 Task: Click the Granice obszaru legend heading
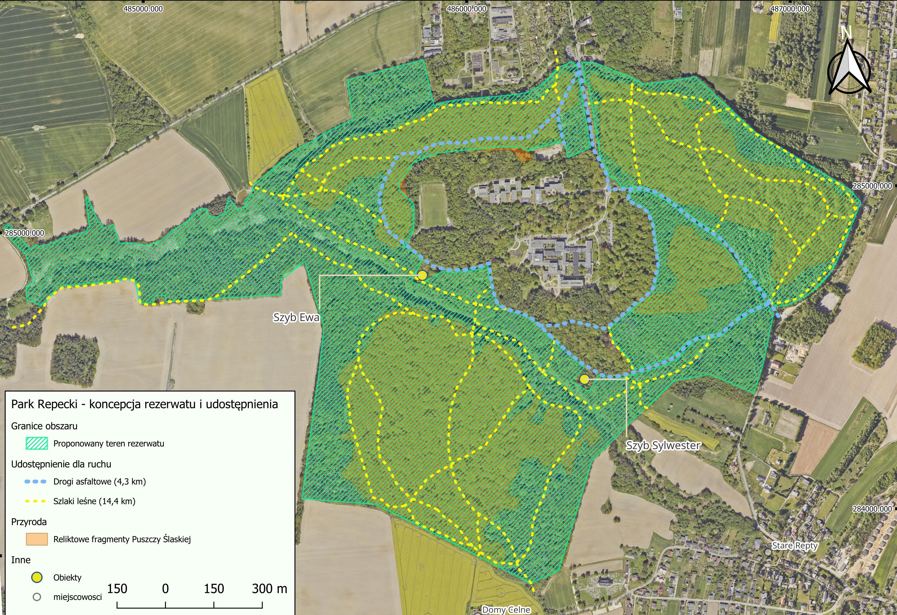tap(44, 426)
